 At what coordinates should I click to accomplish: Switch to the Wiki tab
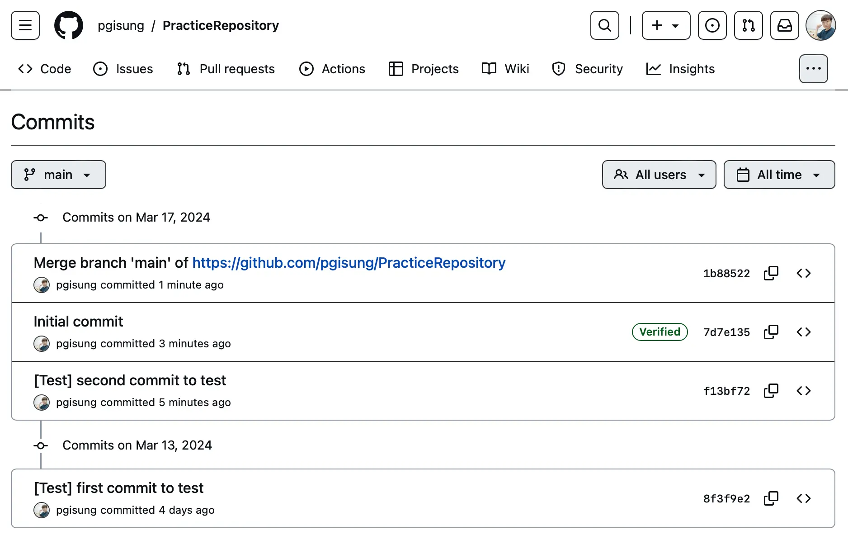505,69
